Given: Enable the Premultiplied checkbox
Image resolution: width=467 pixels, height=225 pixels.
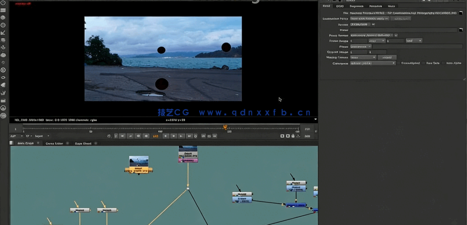Looking at the screenshot, I should 399,63.
